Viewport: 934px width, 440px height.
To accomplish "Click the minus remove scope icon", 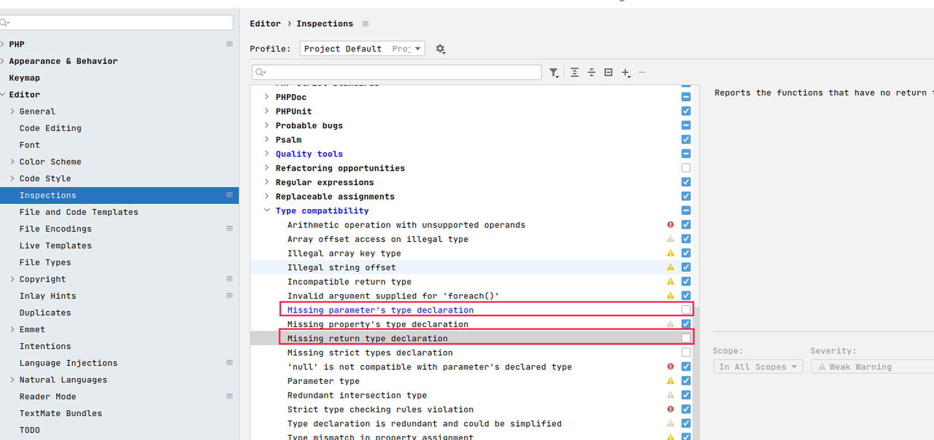I will click(x=642, y=73).
